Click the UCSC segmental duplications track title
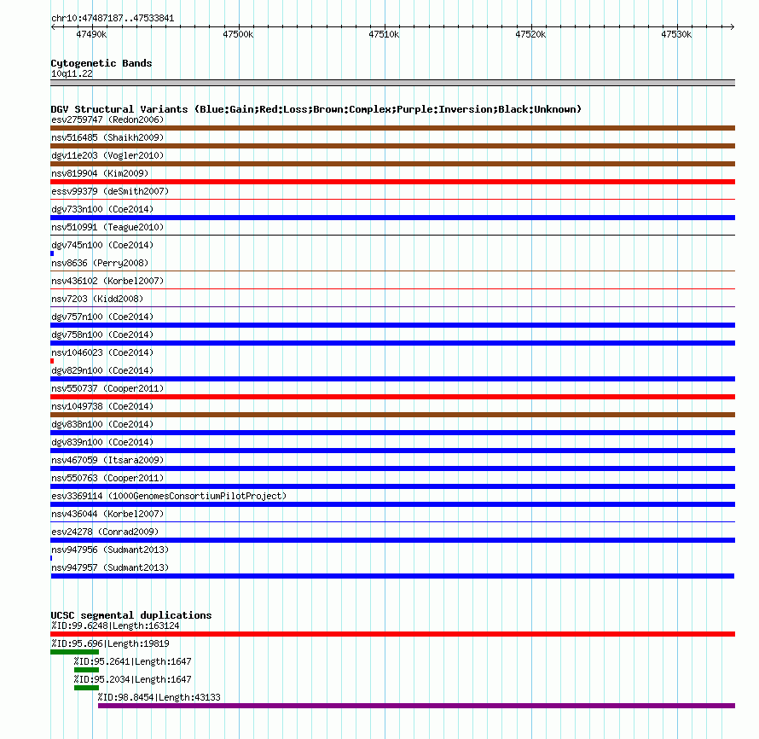759x739 pixels. [x=131, y=615]
